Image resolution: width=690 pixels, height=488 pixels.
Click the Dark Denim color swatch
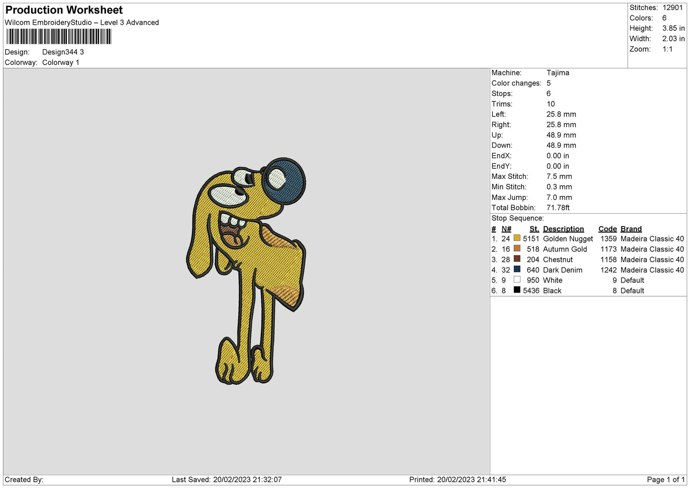click(x=517, y=270)
